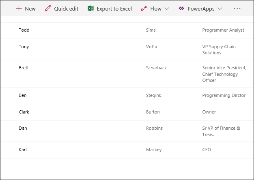Click last name Robbins

(x=154, y=128)
